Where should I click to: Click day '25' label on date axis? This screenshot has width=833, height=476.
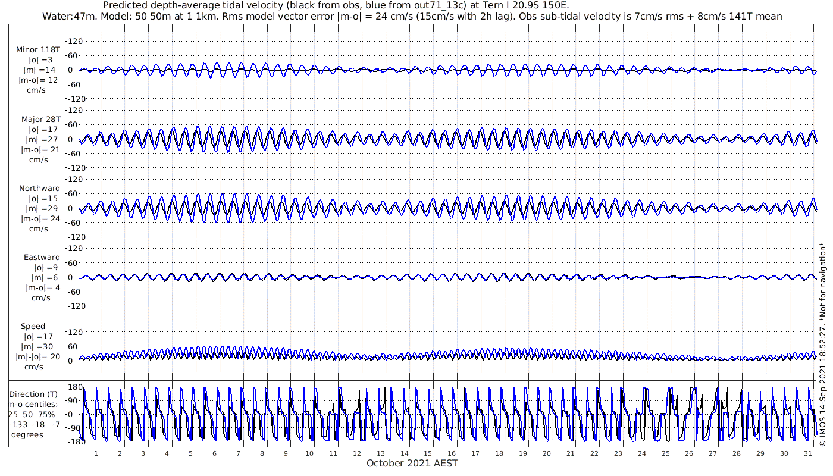click(665, 453)
